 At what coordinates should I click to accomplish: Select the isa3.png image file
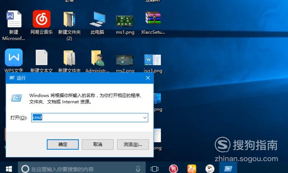point(153,60)
